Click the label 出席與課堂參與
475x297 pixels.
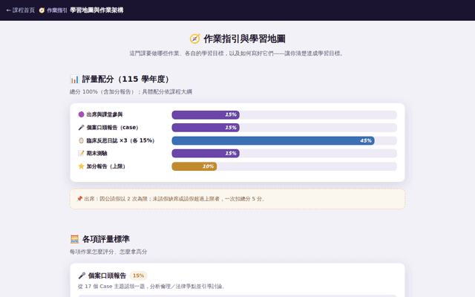click(105, 114)
